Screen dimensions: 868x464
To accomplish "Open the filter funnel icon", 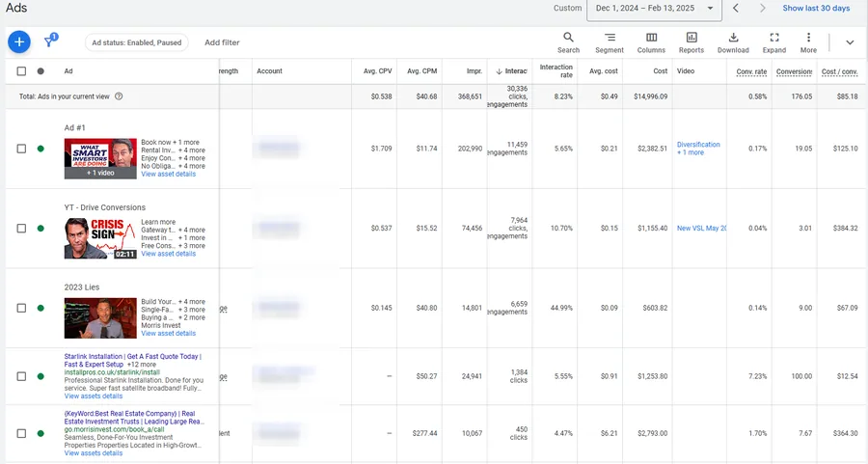I will (x=50, y=41).
